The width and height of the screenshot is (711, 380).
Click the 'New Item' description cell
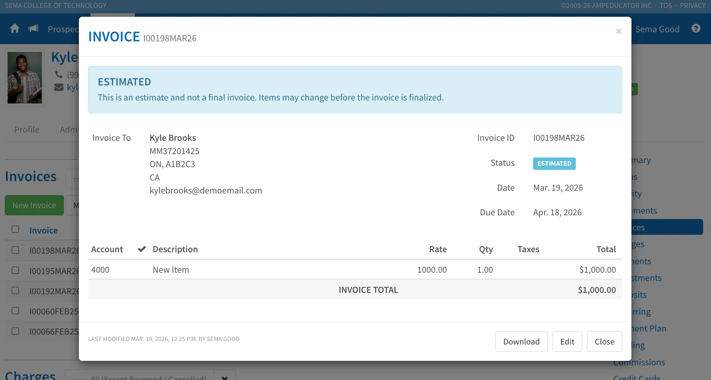click(171, 270)
